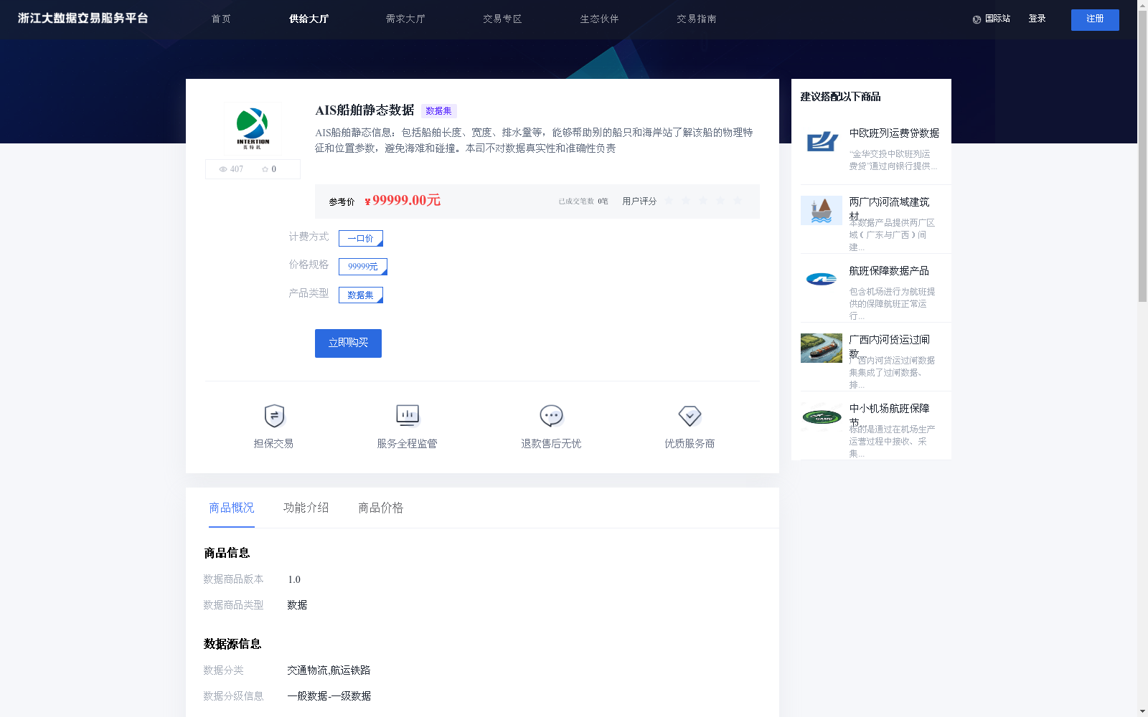Click the 登录 link

[x=1037, y=19]
